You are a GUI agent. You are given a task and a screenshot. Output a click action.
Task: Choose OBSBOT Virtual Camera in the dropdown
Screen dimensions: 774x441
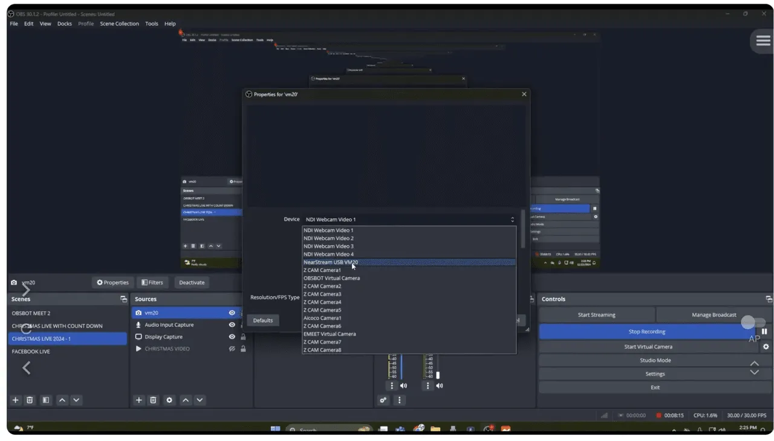coord(331,278)
